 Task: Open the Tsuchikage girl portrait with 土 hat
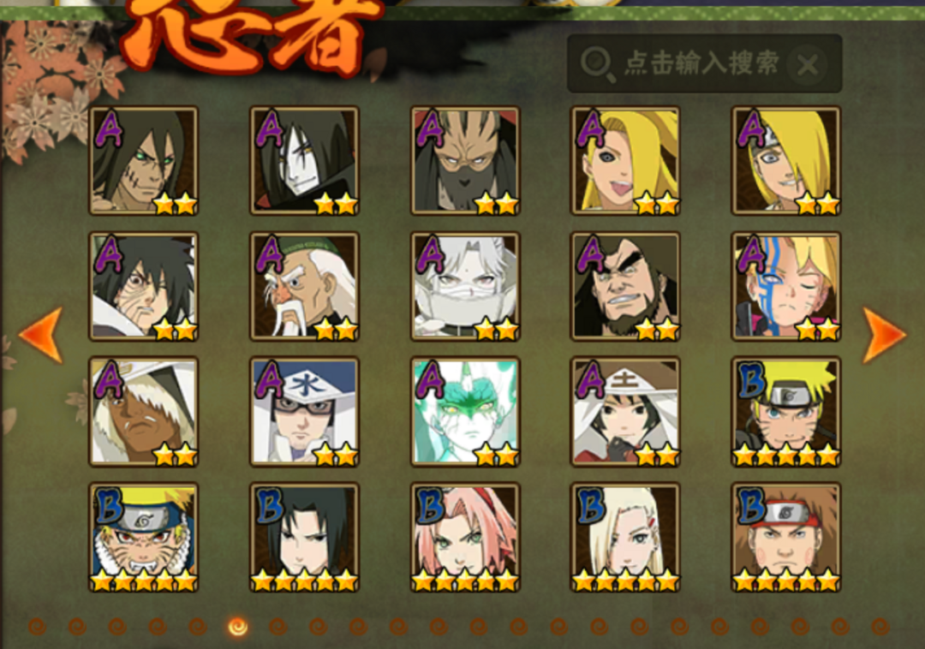(625, 412)
